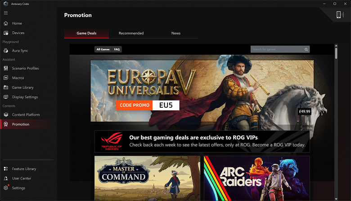The height and width of the screenshot is (201, 351).
Task: Select Promotion label in sidebar
Action: 21,124
